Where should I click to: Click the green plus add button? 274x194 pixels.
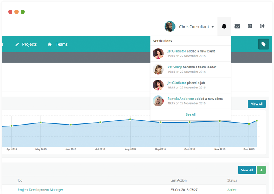click(x=261, y=170)
